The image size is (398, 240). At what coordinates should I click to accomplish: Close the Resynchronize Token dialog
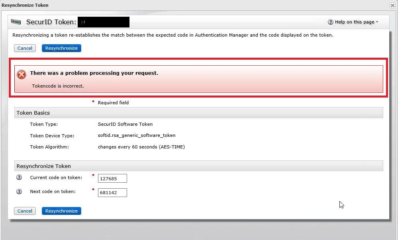392,5
